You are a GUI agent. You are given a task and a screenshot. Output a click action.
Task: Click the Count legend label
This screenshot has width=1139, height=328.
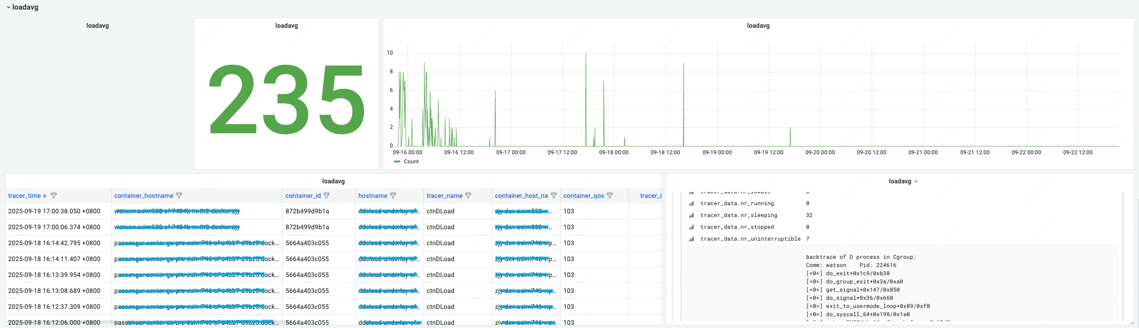[x=411, y=161]
